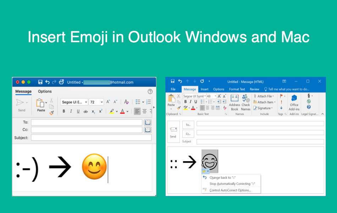
Task: Click Attach Item in Windows Outlook ribbon
Action: tap(264, 102)
